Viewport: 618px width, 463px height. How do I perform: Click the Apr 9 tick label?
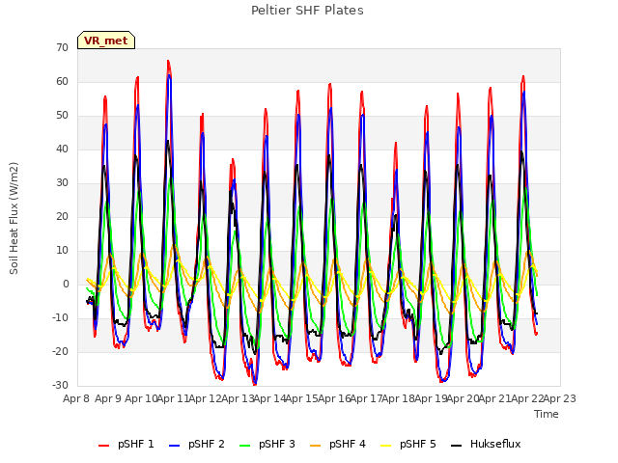click(x=108, y=398)
